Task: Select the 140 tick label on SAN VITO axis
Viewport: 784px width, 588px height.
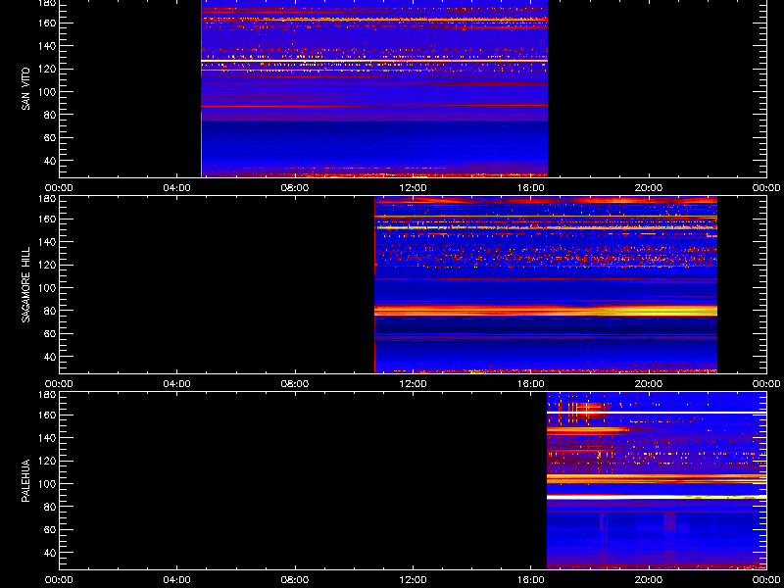Action: 49,46
